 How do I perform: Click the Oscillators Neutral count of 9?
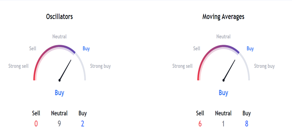pyautogui.click(x=59, y=124)
